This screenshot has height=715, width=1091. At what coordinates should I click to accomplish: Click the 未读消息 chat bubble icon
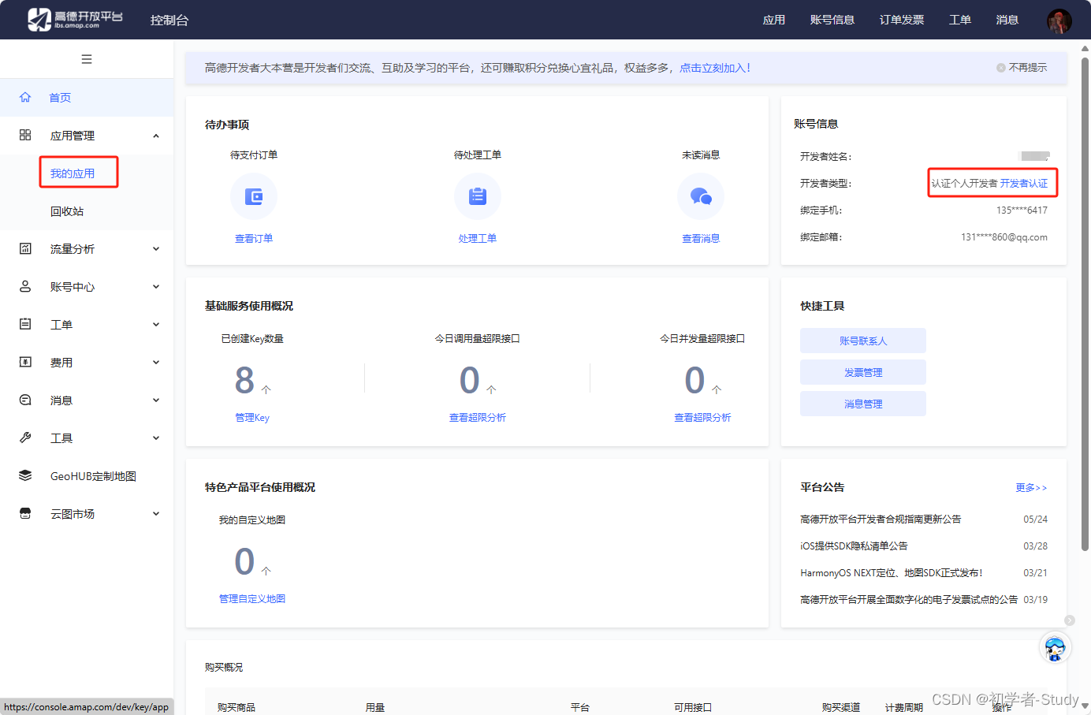[701, 196]
